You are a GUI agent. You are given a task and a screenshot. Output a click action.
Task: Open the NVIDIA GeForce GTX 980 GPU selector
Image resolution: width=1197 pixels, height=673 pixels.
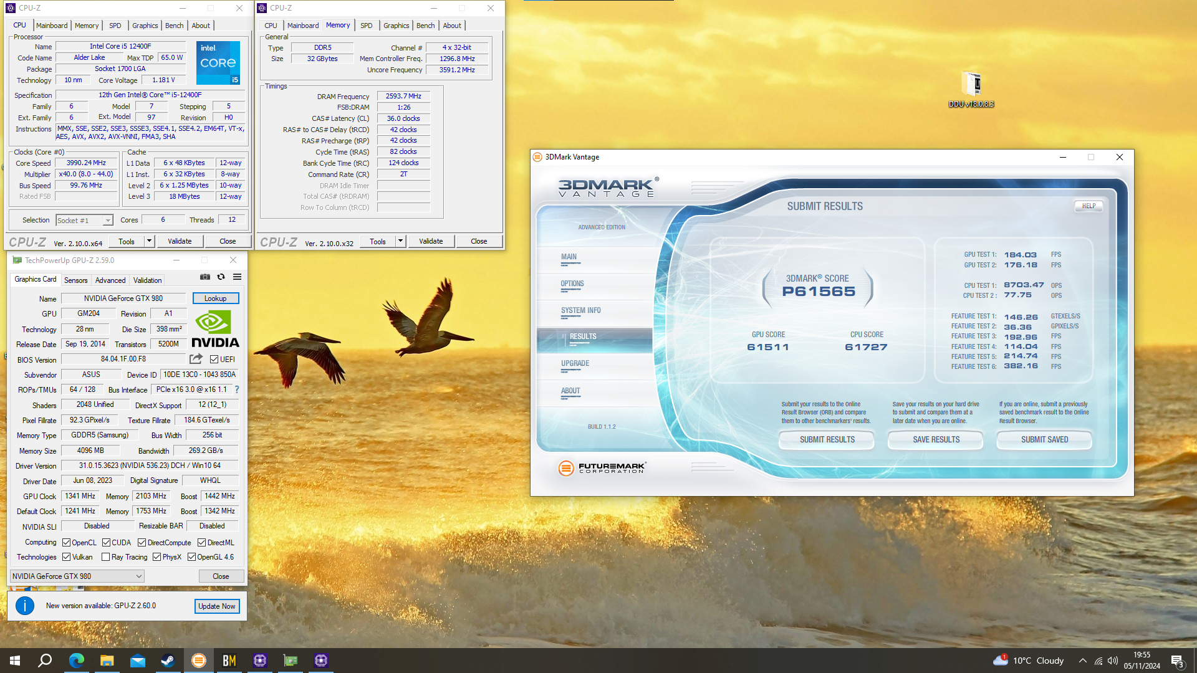click(77, 576)
